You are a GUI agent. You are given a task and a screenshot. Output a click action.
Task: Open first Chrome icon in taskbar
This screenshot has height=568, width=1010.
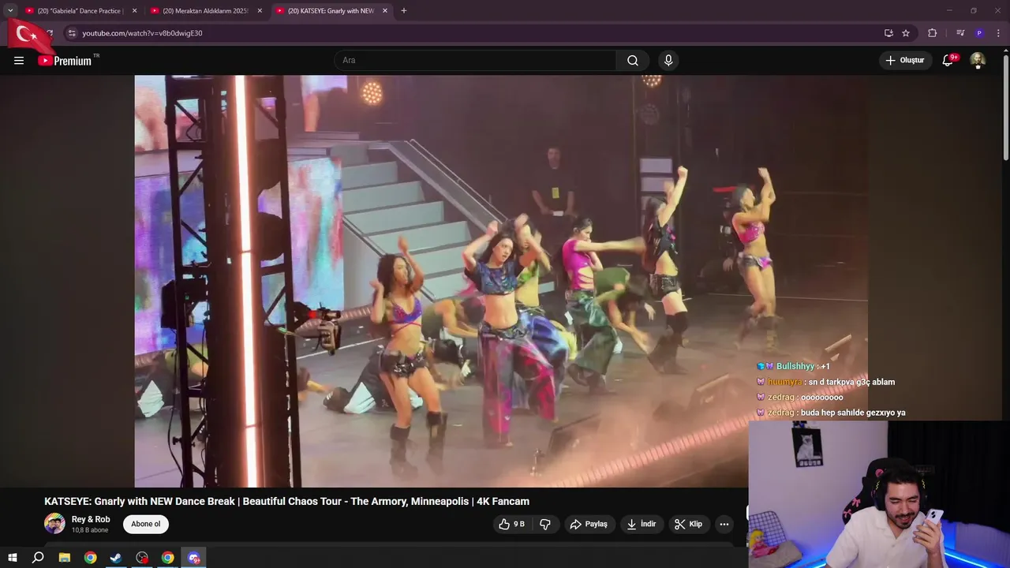coord(91,558)
